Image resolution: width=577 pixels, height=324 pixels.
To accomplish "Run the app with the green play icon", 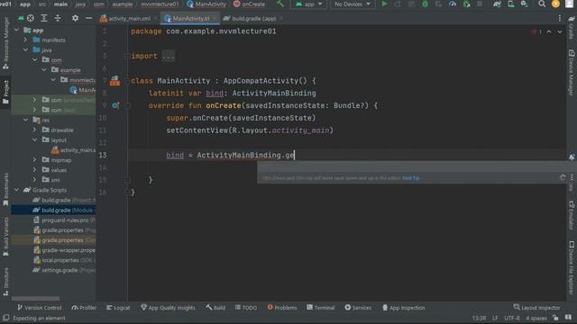I will click(x=384, y=4).
